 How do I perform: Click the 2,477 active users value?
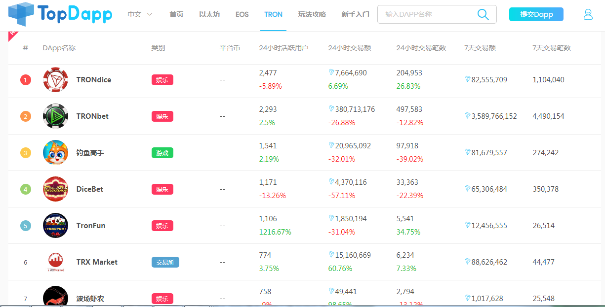[268, 73]
